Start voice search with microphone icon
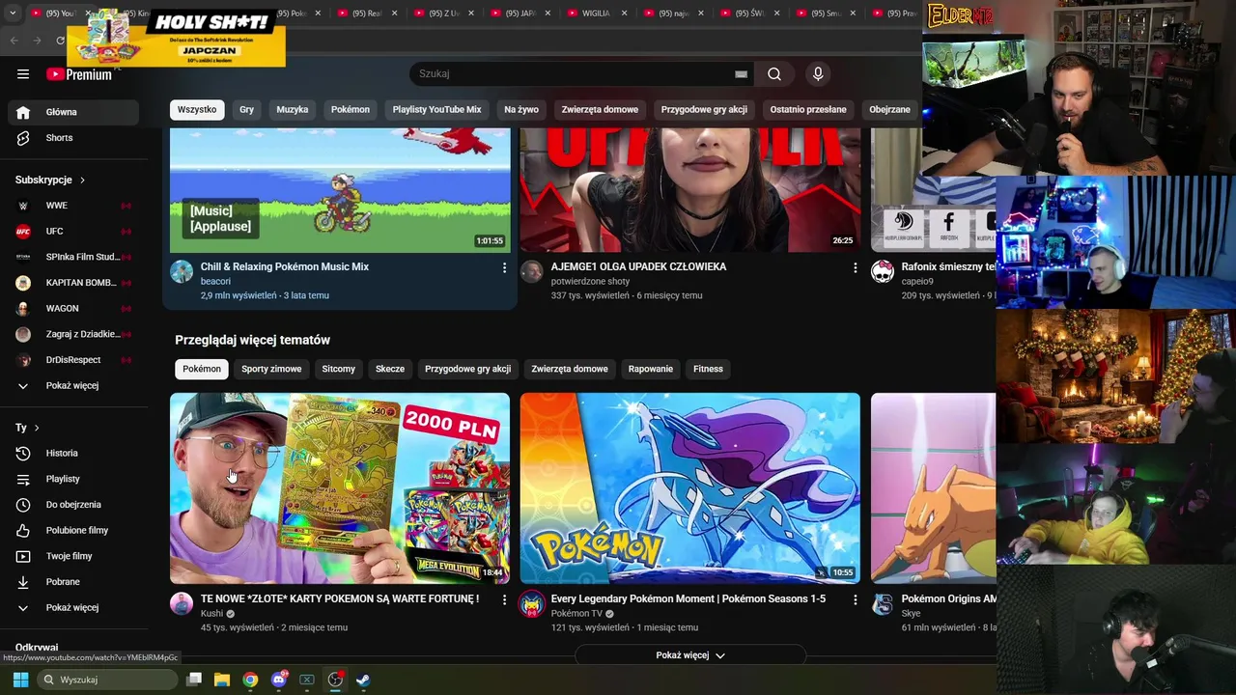Viewport: 1236px width, 695px height. [x=818, y=73]
